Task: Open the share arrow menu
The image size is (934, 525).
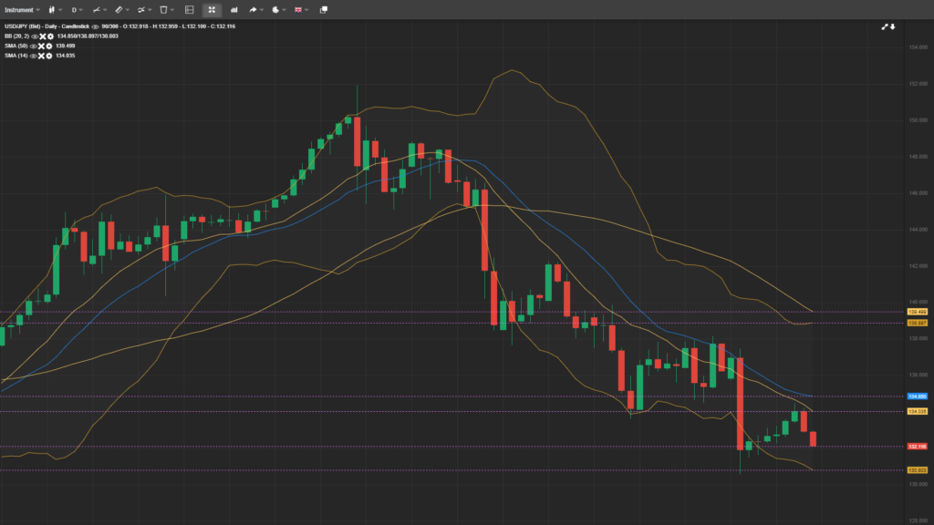Action: pos(254,9)
